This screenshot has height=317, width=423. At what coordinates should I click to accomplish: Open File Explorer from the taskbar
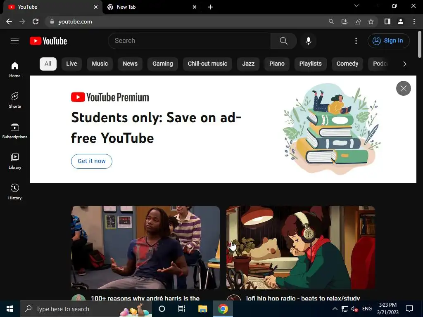click(202, 309)
